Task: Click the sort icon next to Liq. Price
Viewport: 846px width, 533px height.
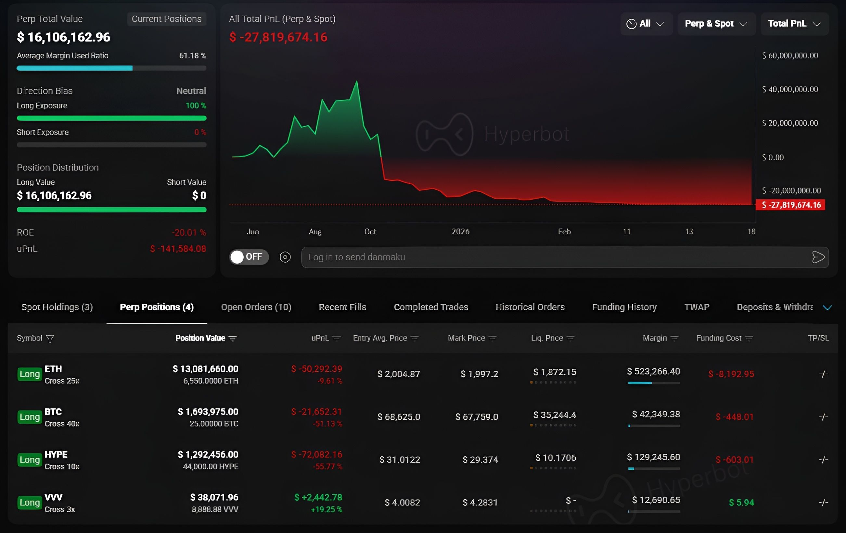Action: [570, 339]
